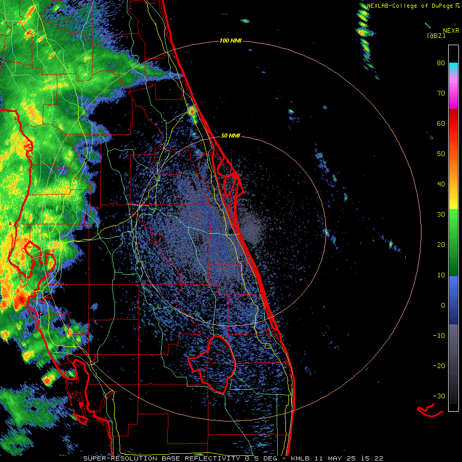The height and width of the screenshot is (462, 462).
Task: Click the 40 value on the dBZ scale
Action: click(x=441, y=184)
